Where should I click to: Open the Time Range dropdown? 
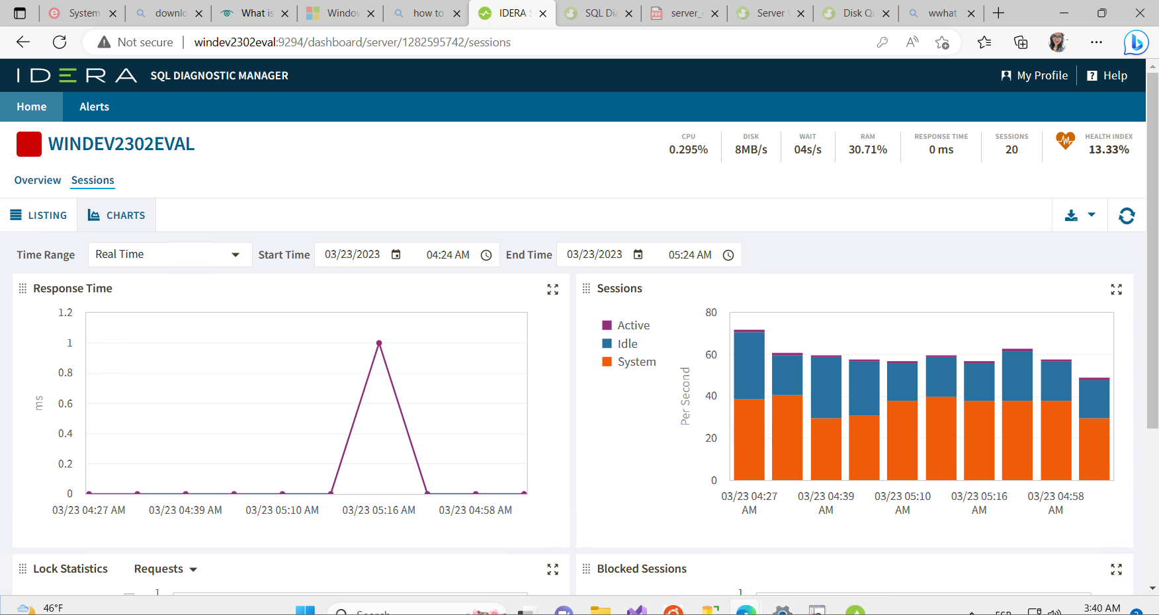(x=169, y=255)
